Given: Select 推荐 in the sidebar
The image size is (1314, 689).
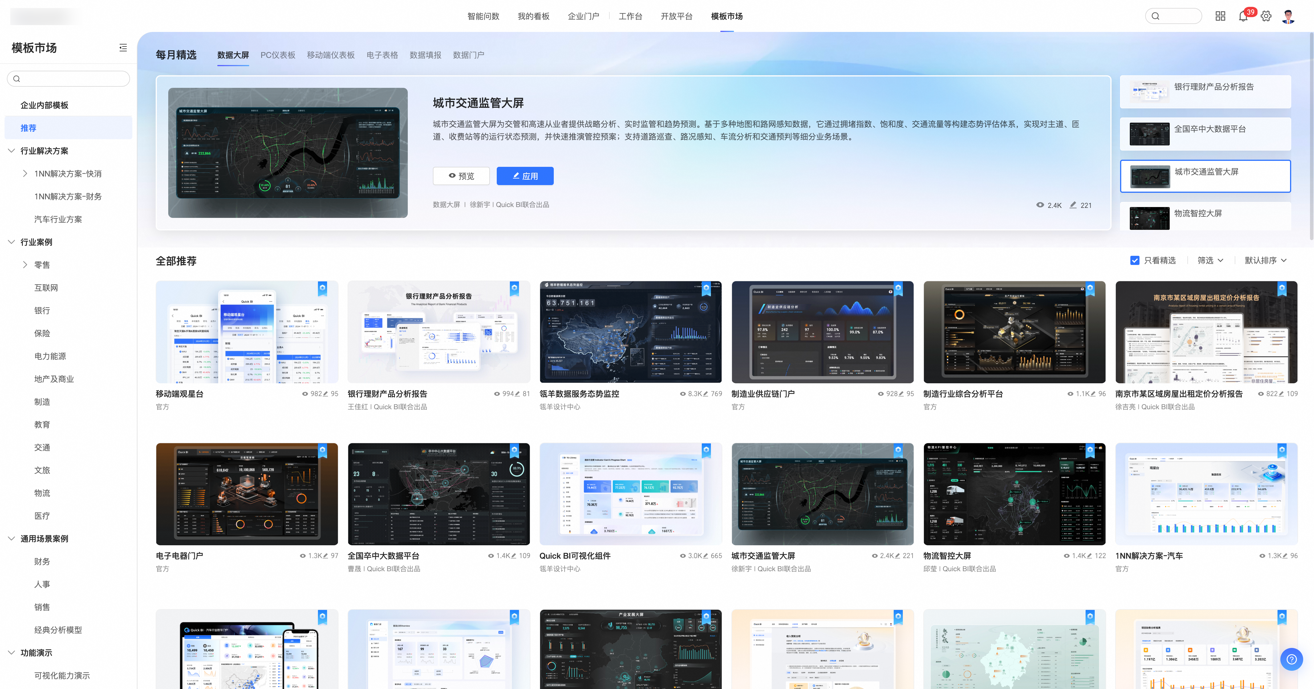Looking at the screenshot, I should click(x=68, y=127).
